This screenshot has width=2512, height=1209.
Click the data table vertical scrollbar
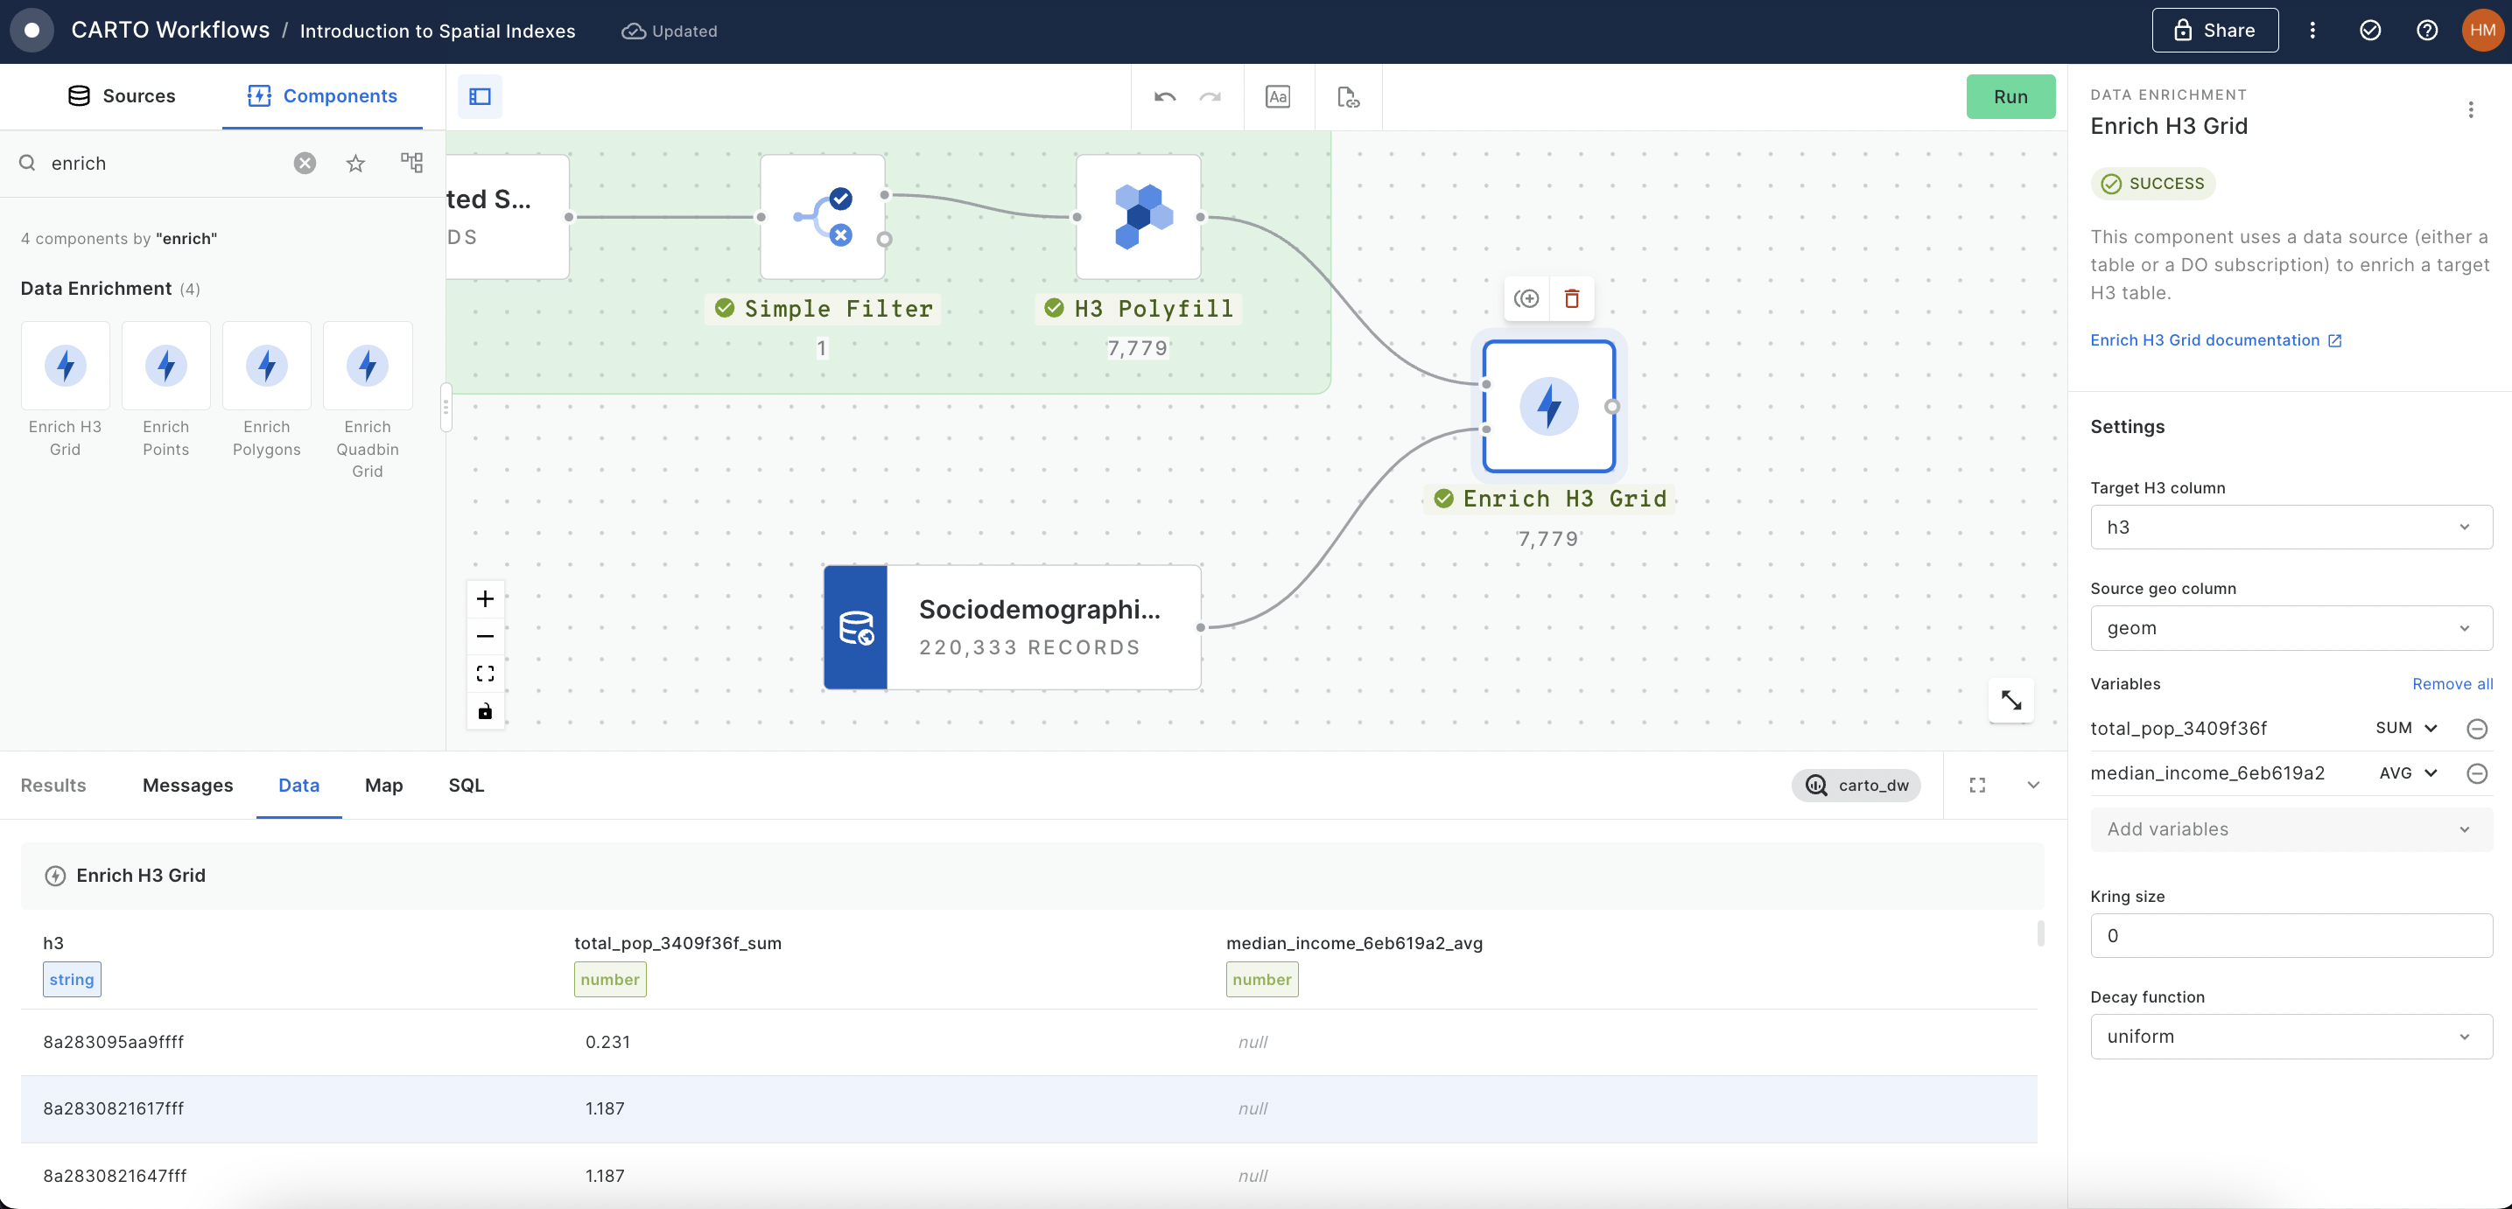pos(2041,934)
